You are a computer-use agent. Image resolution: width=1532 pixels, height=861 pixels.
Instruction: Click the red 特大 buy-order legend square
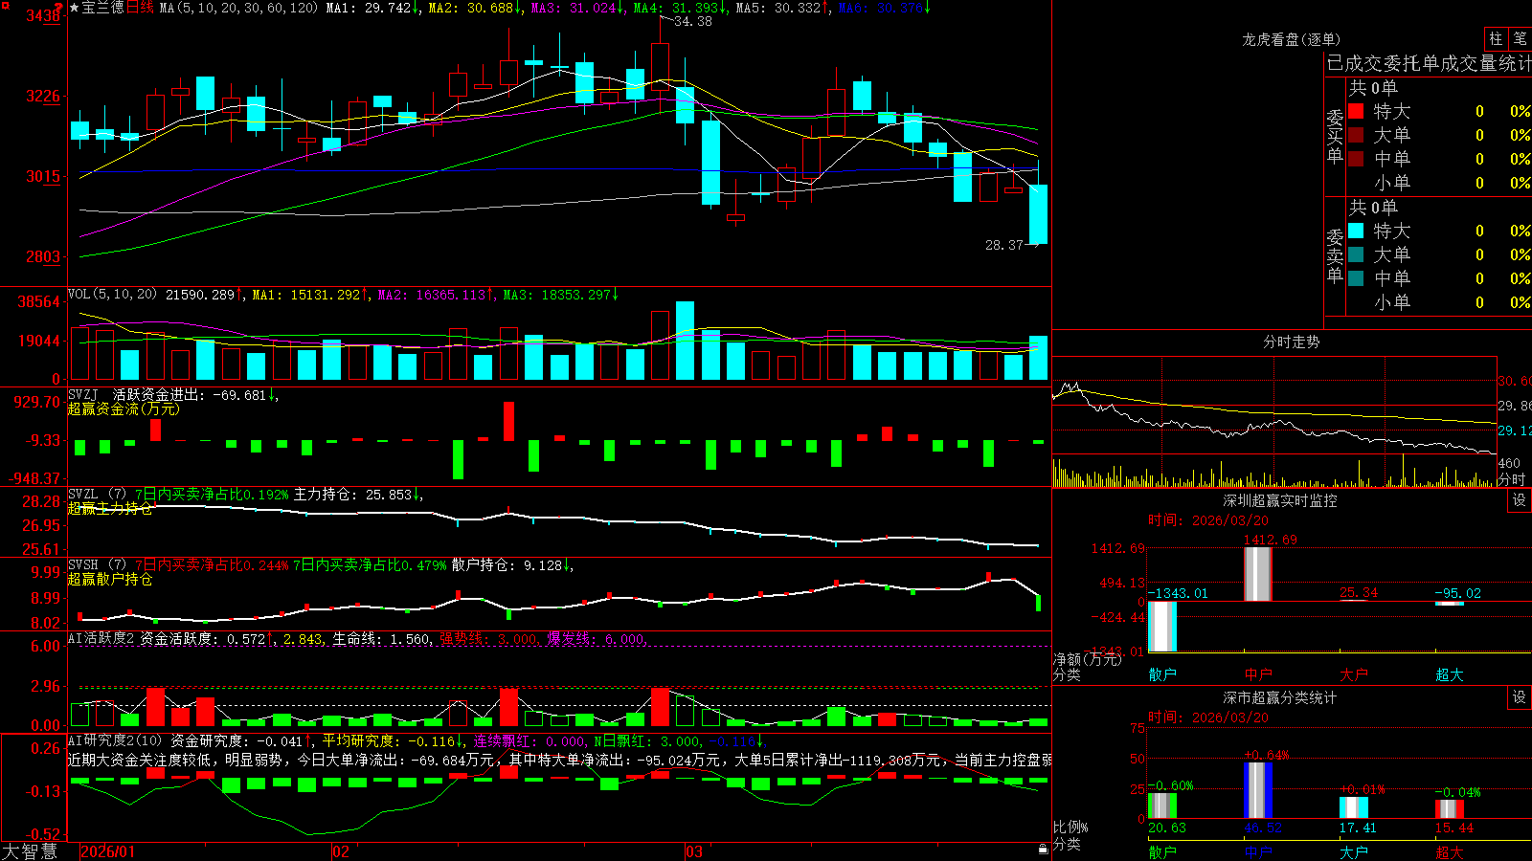click(1356, 111)
